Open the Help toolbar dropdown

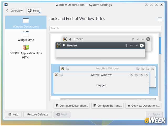[34, 11]
